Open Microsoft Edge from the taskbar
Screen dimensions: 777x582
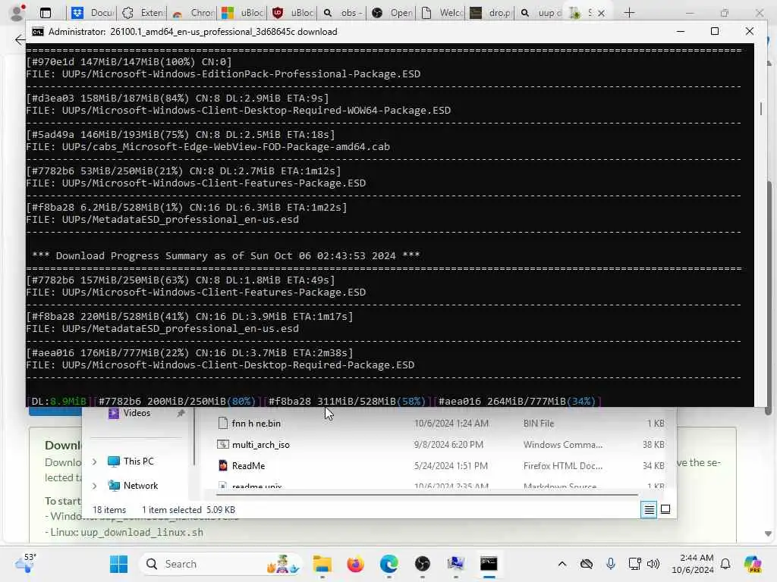pyautogui.click(x=389, y=564)
